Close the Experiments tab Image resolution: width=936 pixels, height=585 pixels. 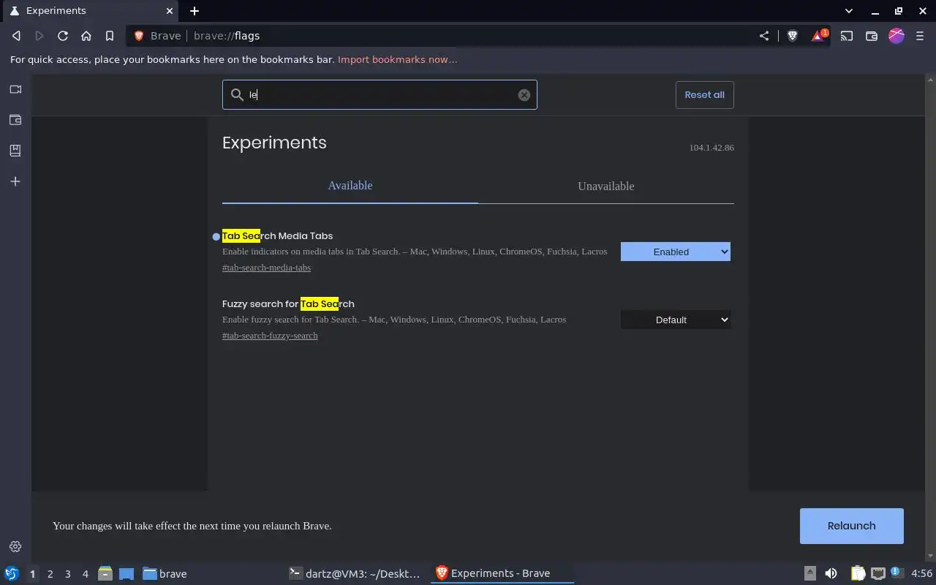pos(170,11)
